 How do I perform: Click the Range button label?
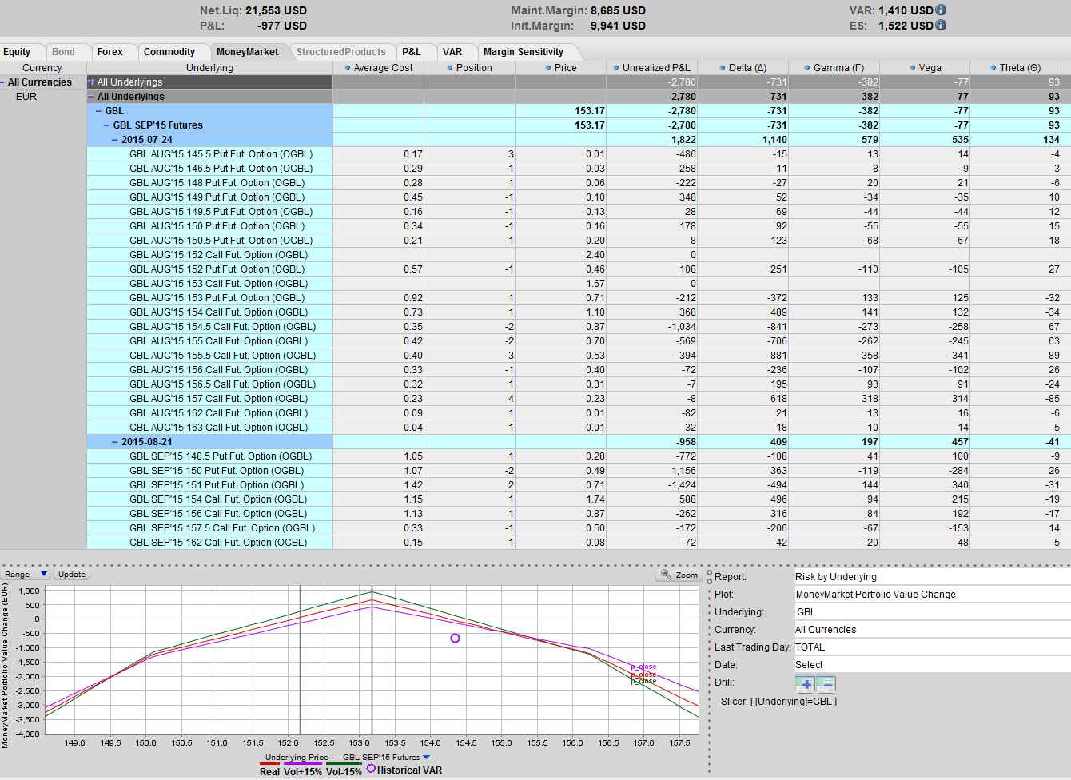(18, 575)
